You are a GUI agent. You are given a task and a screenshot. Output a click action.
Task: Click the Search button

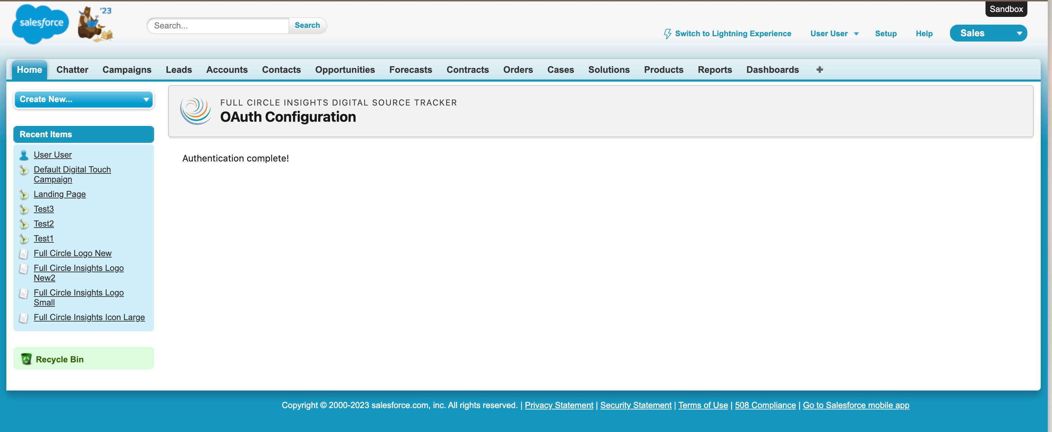tap(308, 25)
